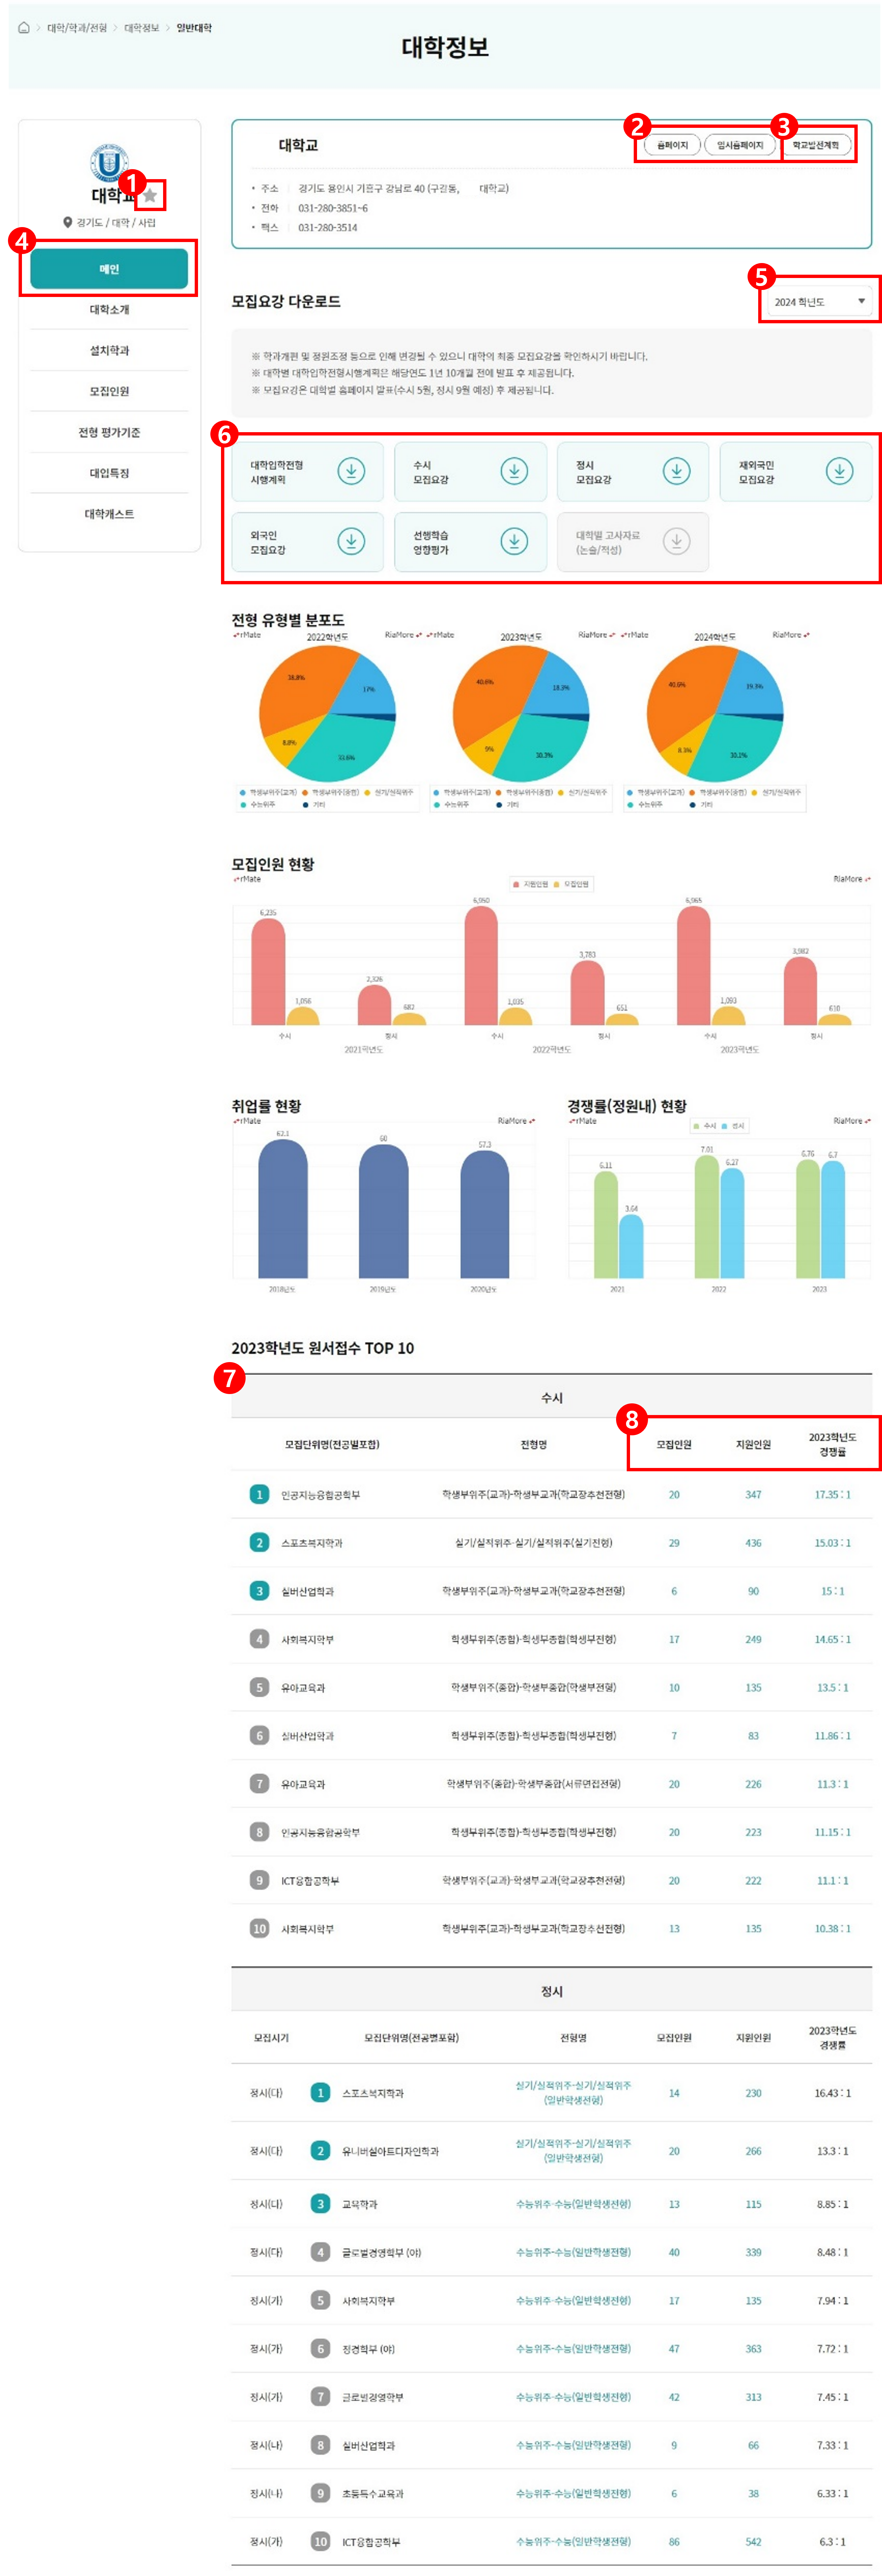Viewport: 882px width, 2576px height.
Task: Click 대학정보 breadcrumb link
Action: pyautogui.click(x=142, y=28)
